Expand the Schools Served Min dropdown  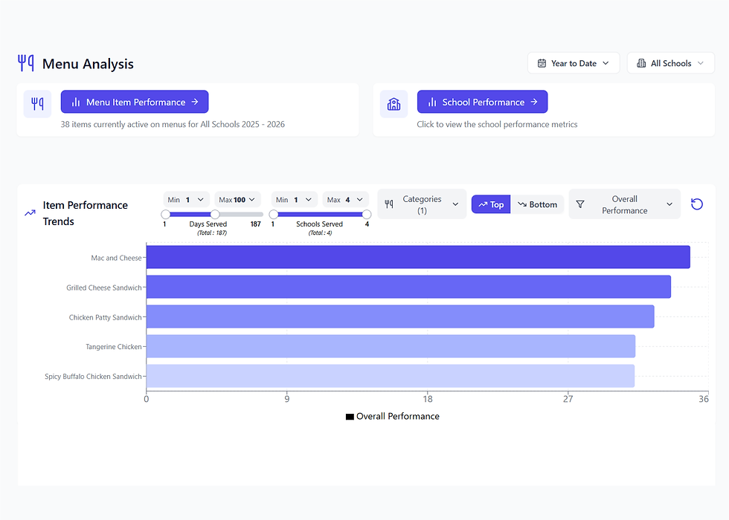pyautogui.click(x=295, y=200)
